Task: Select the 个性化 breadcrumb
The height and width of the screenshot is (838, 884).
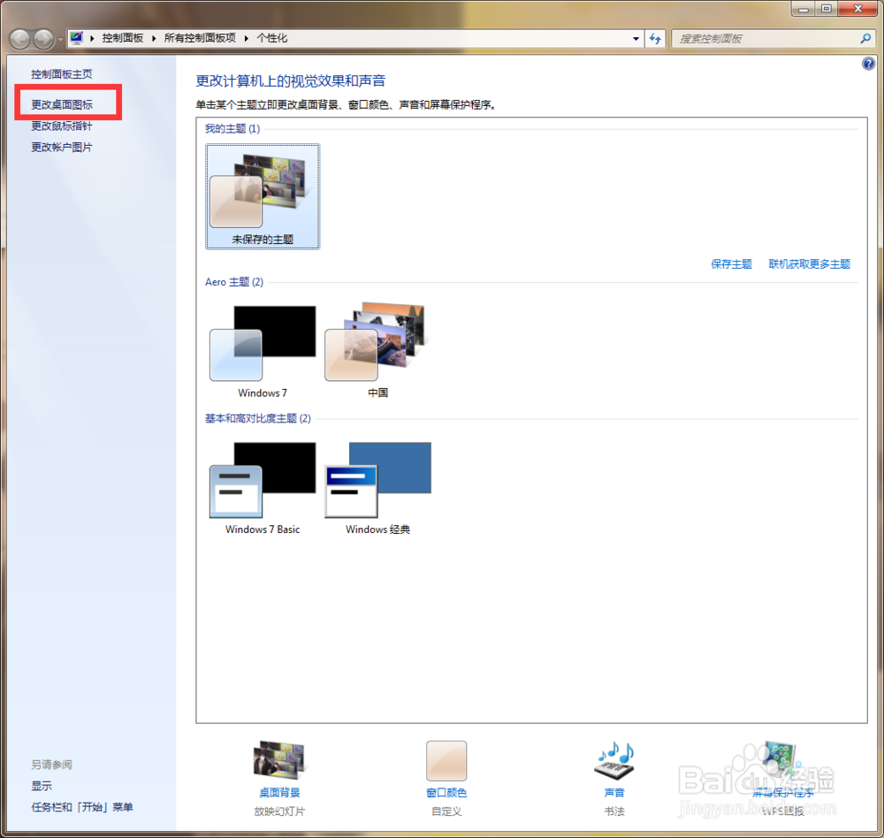Action: [x=271, y=38]
